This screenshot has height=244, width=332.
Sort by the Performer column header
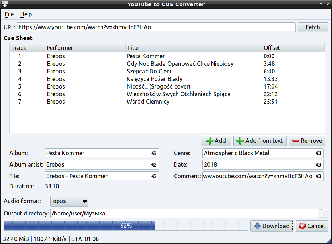tap(85, 48)
